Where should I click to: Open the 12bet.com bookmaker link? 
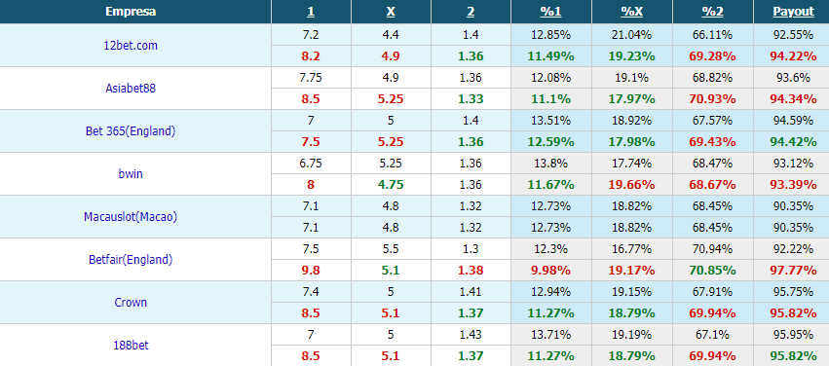[x=131, y=46]
